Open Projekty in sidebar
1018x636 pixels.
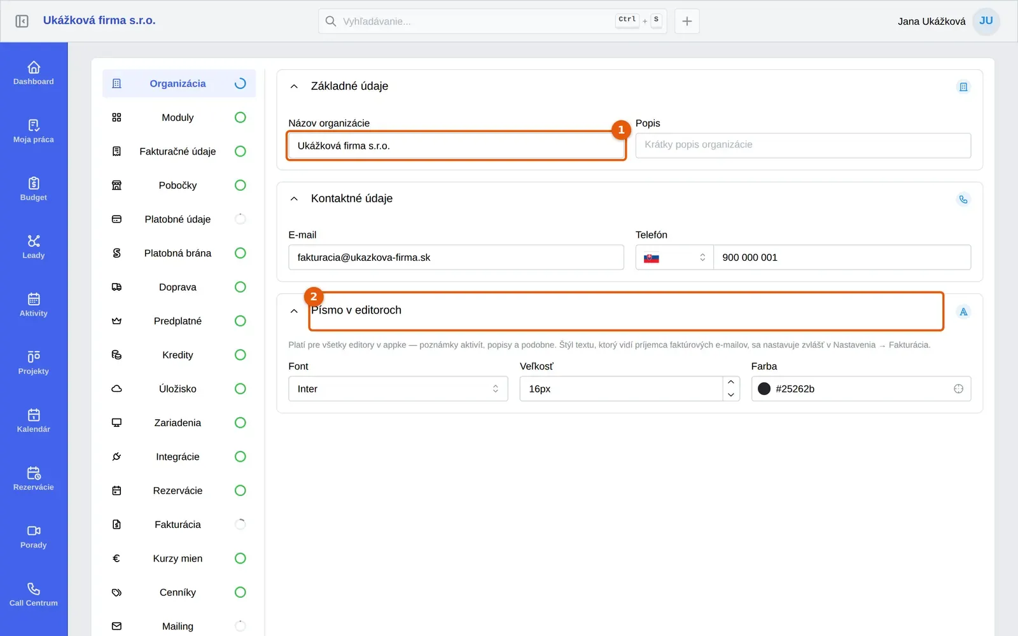(34, 363)
